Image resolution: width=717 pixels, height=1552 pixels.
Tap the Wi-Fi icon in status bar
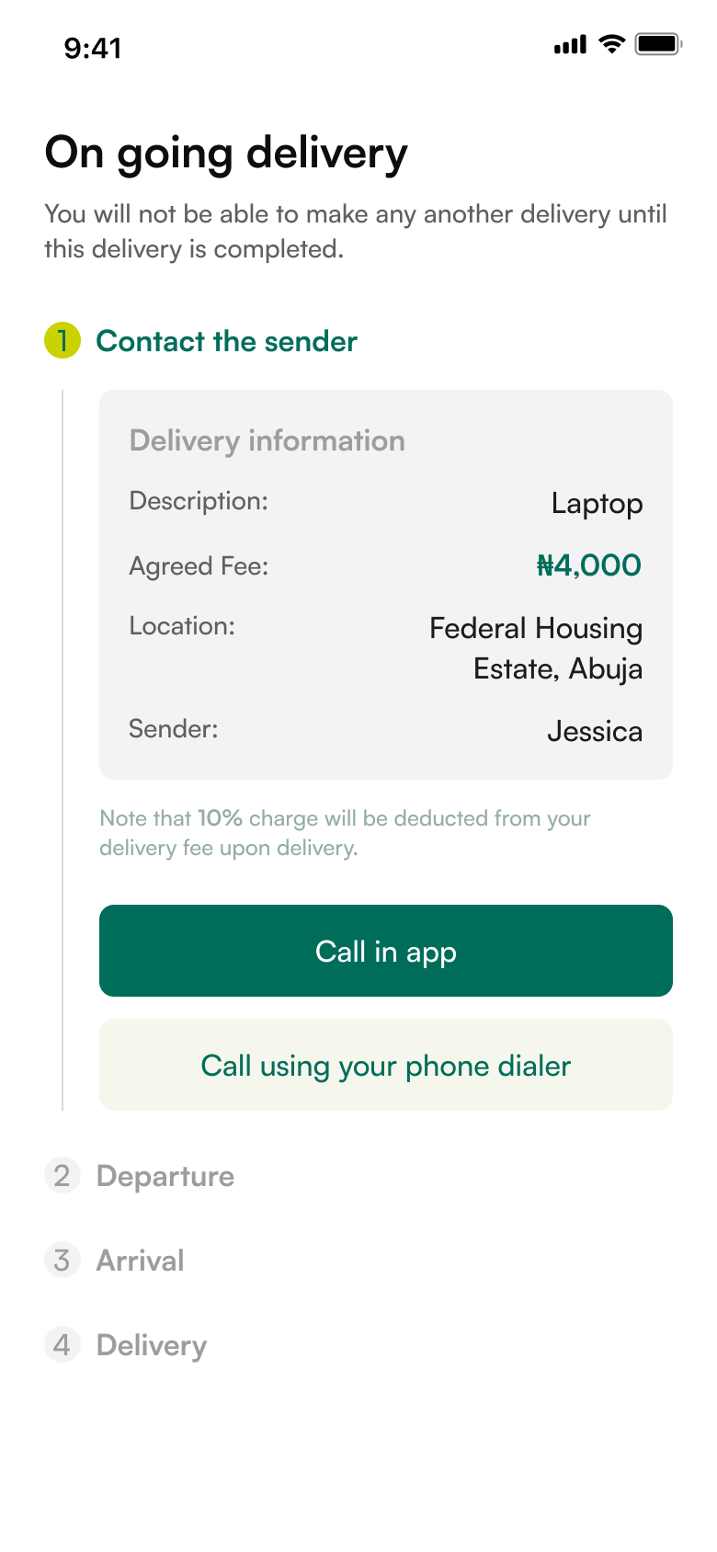point(611,44)
